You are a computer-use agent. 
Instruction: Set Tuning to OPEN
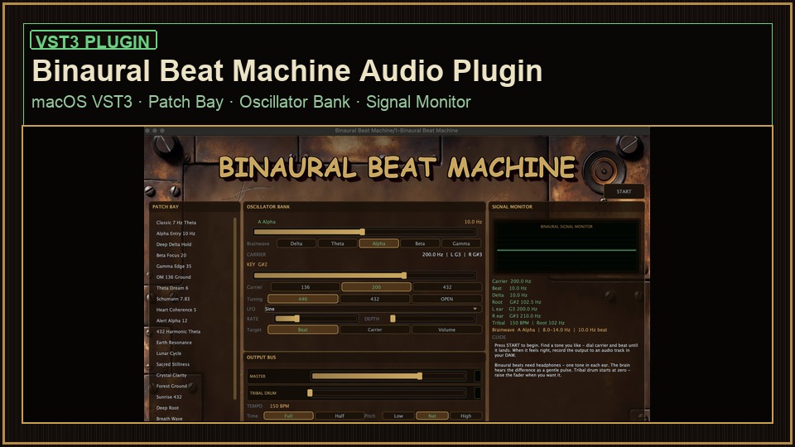(446, 299)
